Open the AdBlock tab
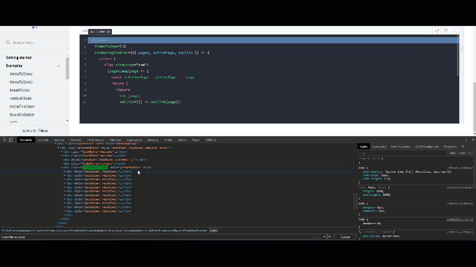 211,140
